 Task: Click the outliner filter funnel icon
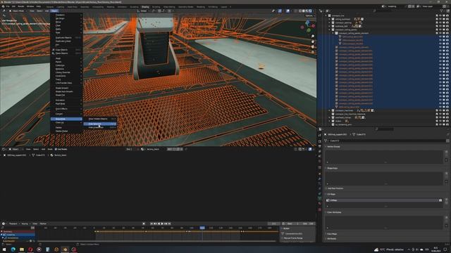click(x=441, y=11)
